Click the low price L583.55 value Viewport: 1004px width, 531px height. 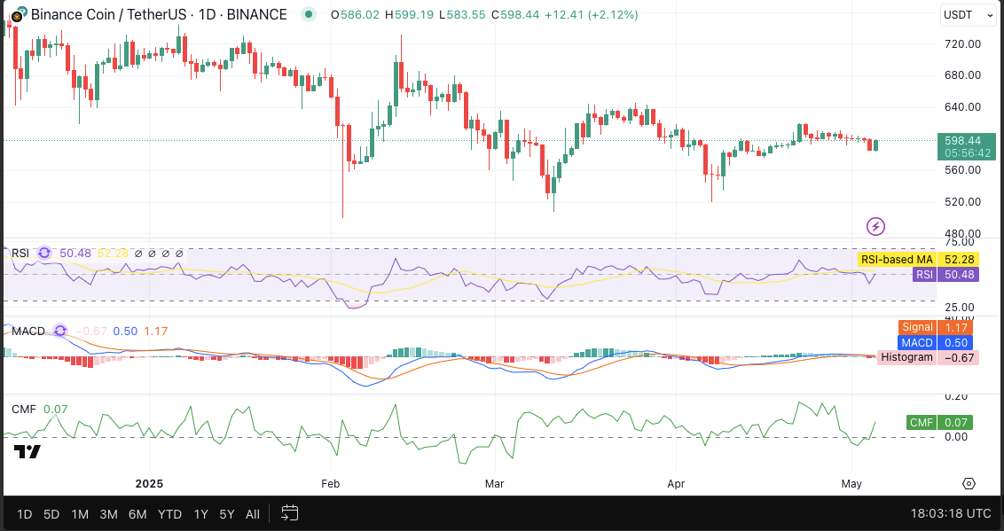tap(462, 14)
